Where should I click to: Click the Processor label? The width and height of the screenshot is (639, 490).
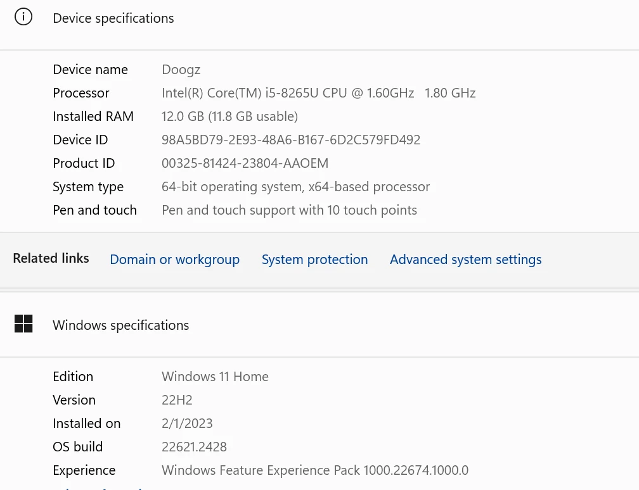pyautogui.click(x=81, y=93)
